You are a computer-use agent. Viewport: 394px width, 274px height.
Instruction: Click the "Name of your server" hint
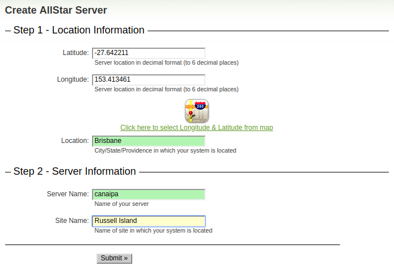point(121,204)
